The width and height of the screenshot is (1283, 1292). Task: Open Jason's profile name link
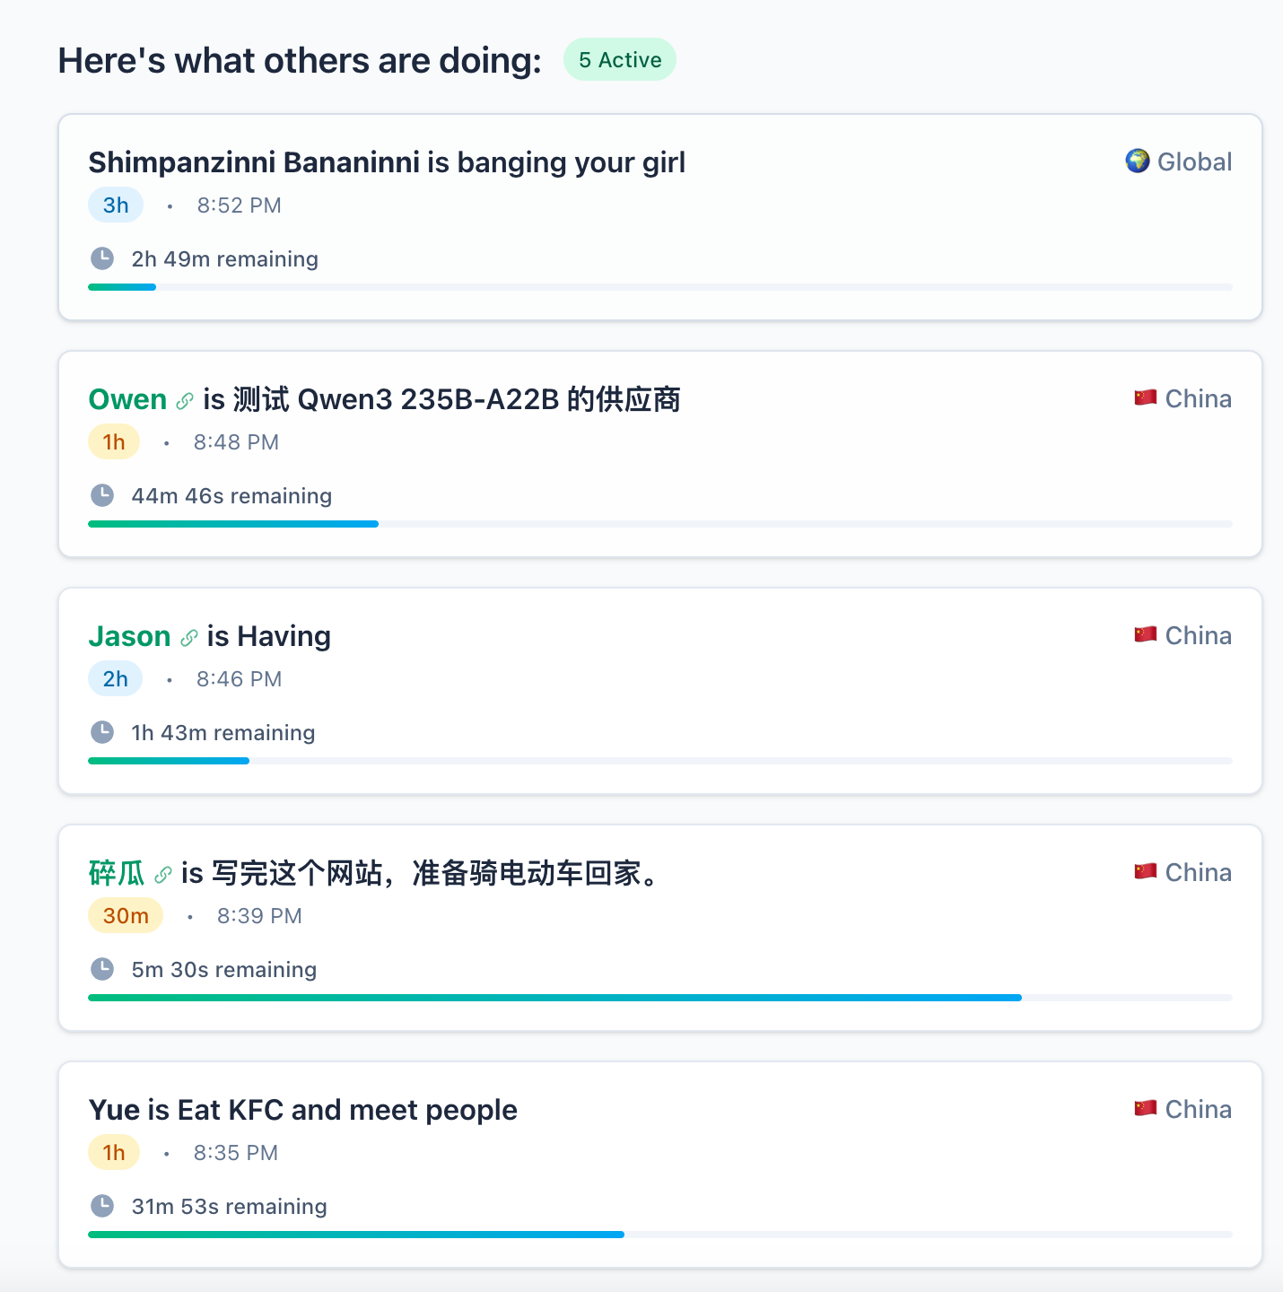129,636
